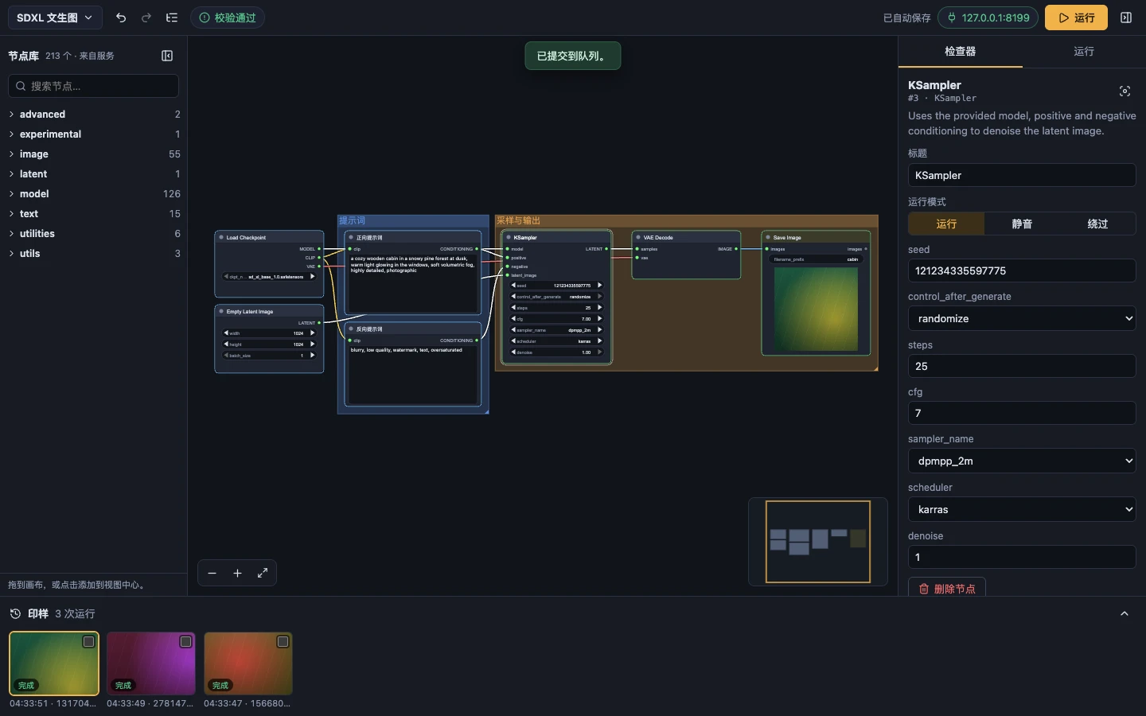Zoom in with the plus icon
1146x716 pixels.
point(237,573)
